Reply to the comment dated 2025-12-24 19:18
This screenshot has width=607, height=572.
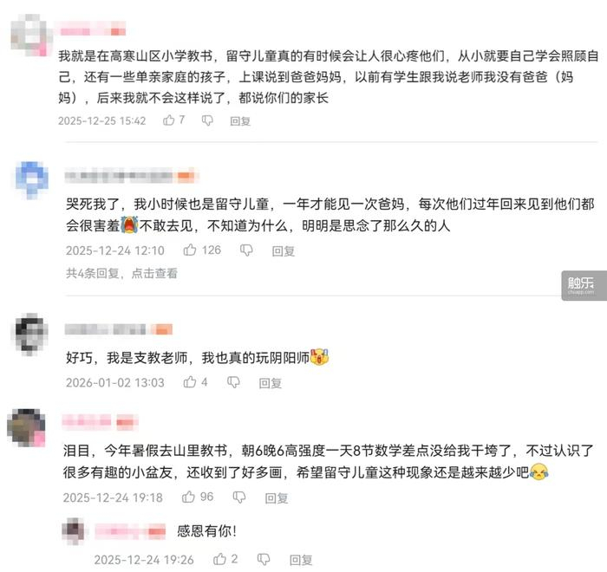(277, 498)
